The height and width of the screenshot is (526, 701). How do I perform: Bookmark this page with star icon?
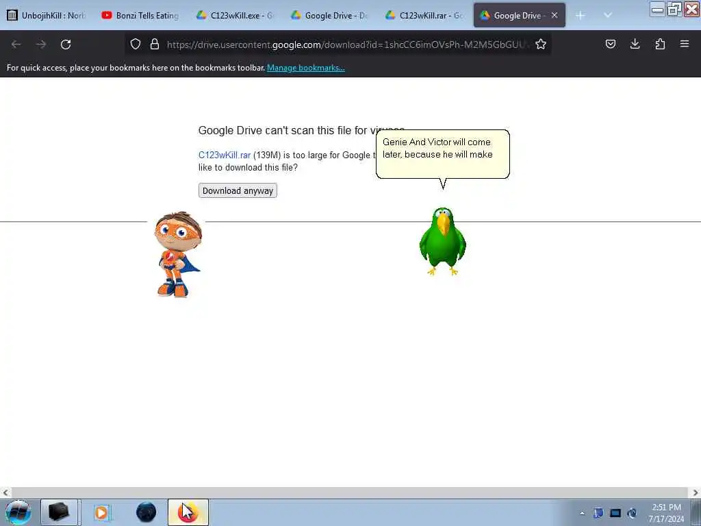point(541,44)
